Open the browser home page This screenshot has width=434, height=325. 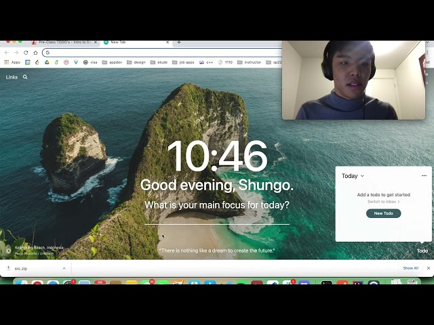tap(35, 53)
